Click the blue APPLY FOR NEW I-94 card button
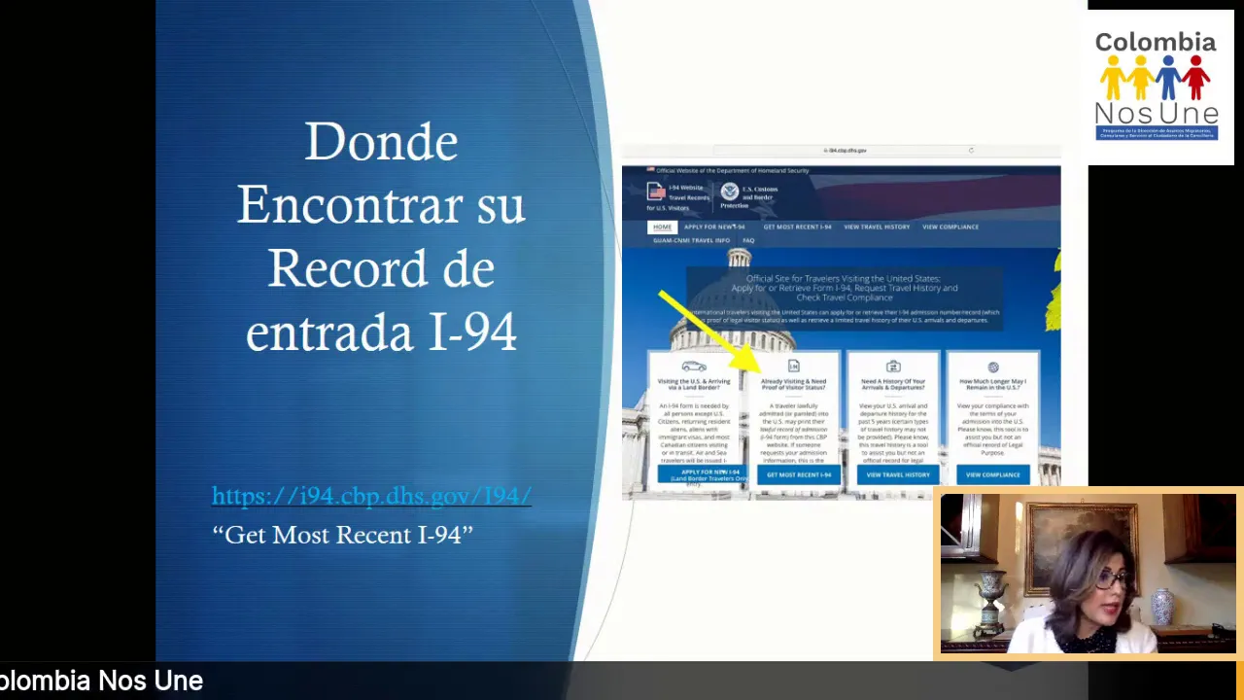The image size is (1244, 700). tap(704, 474)
